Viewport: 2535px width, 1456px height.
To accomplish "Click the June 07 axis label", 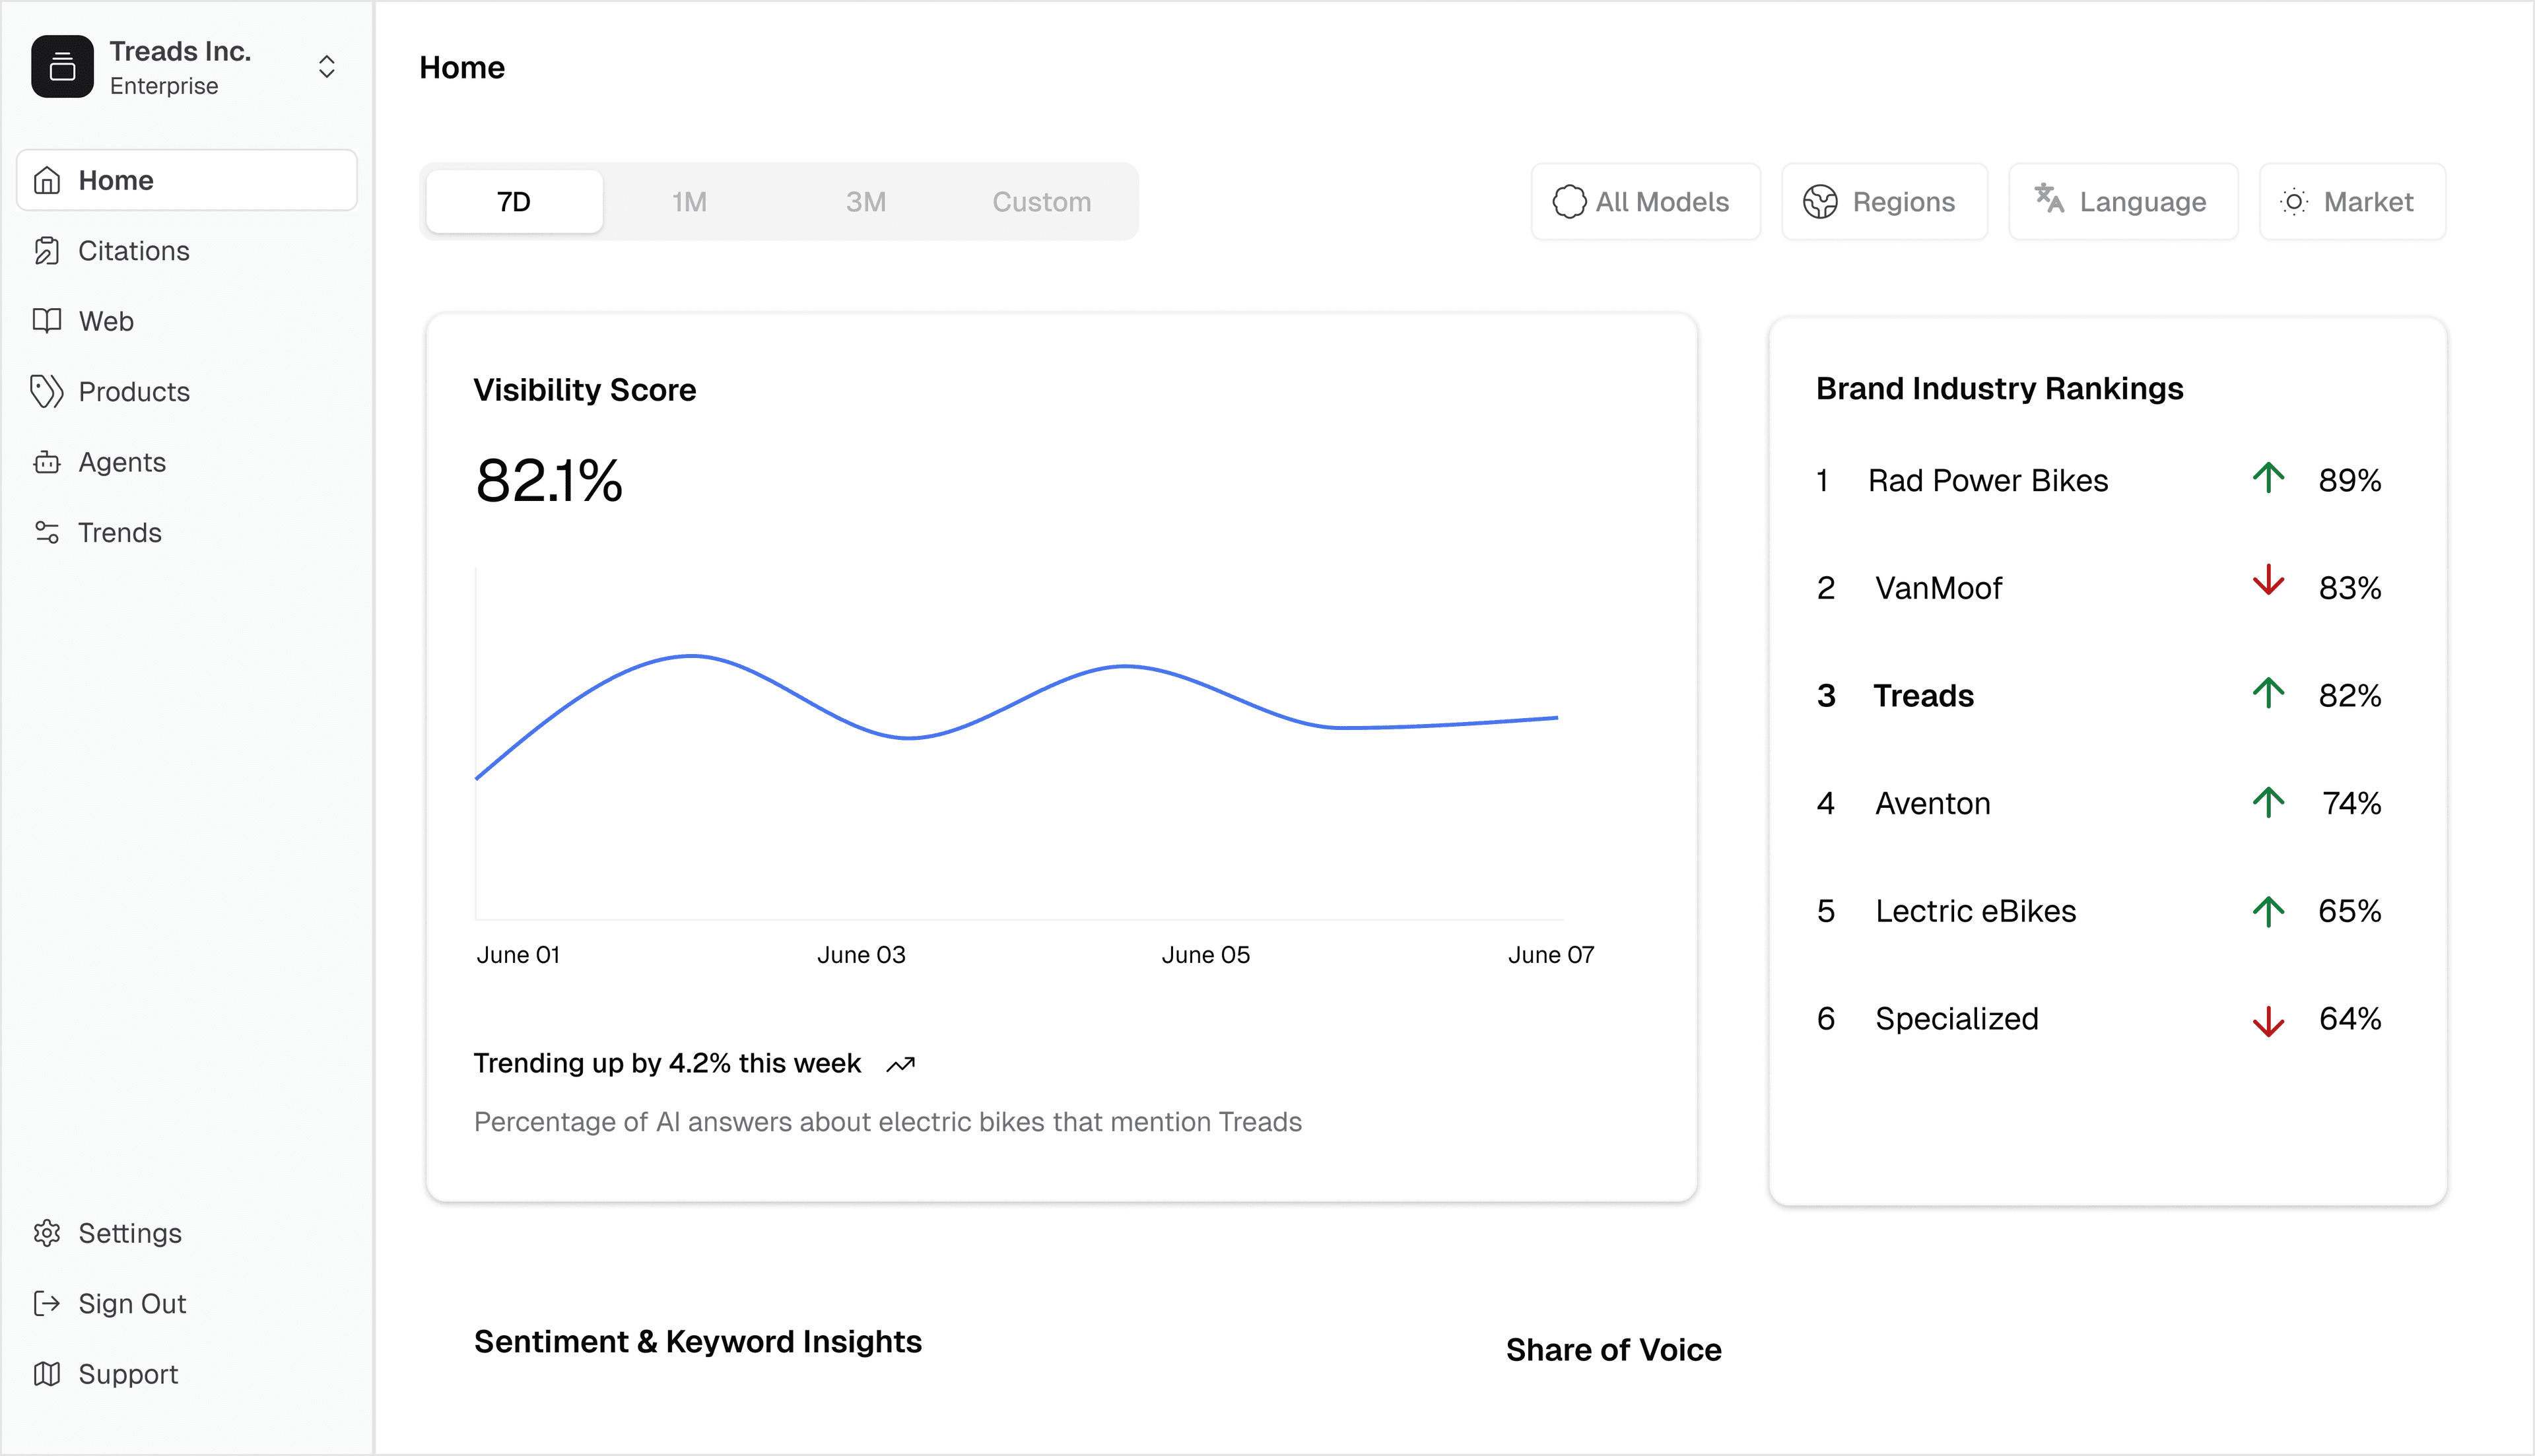I will 1551,955.
